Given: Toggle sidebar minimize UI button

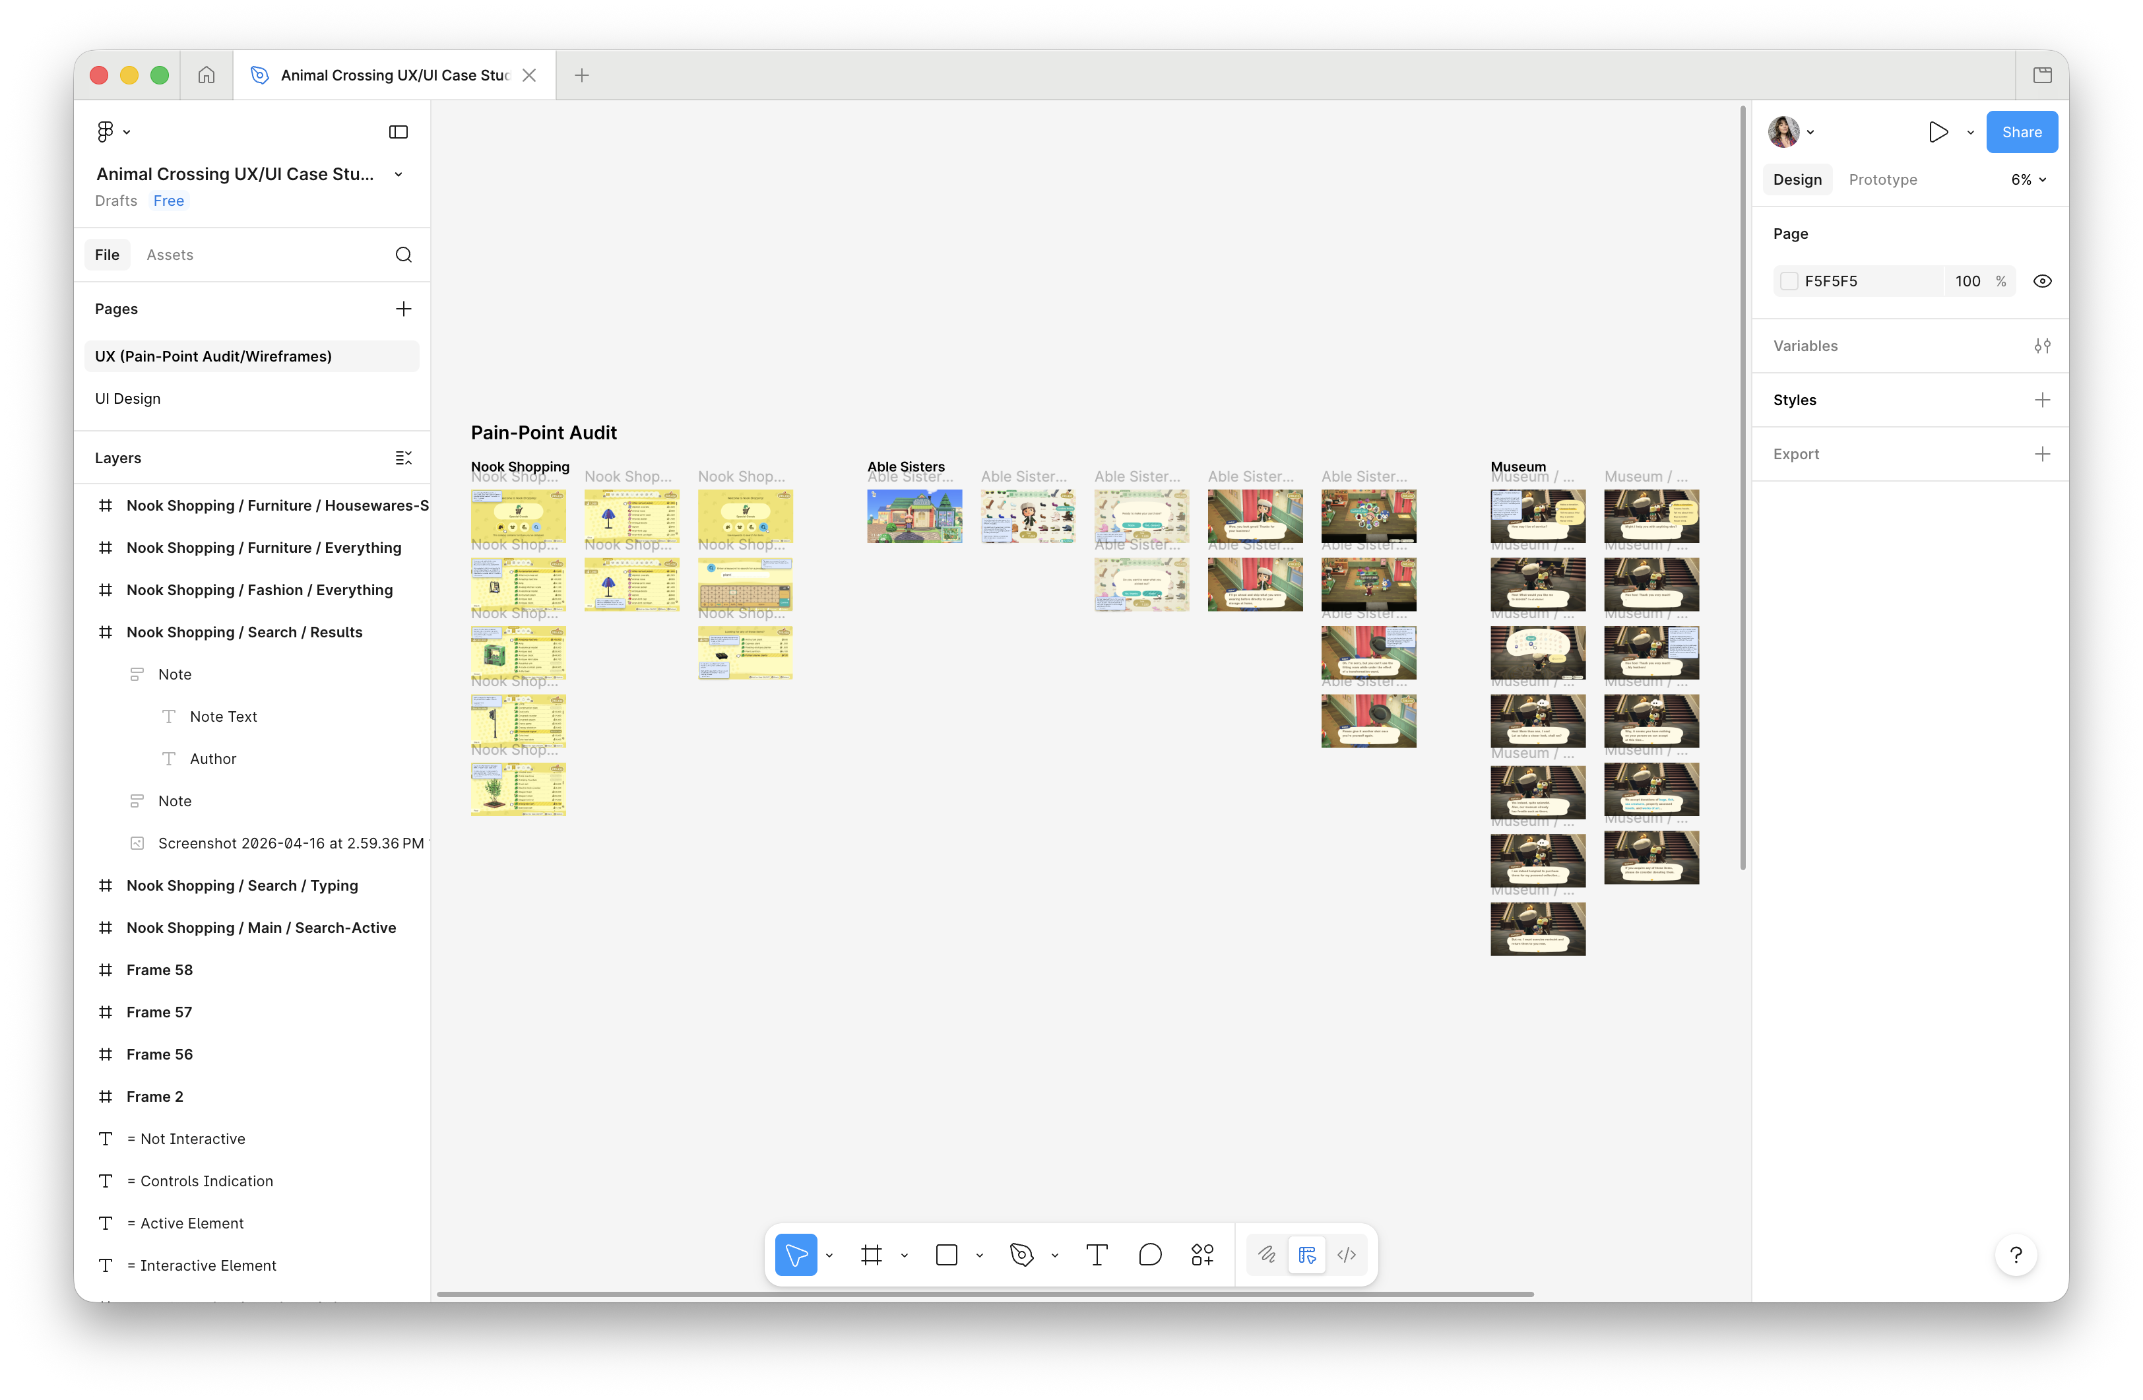Looking at the screenshot, I should pos(398,133).
